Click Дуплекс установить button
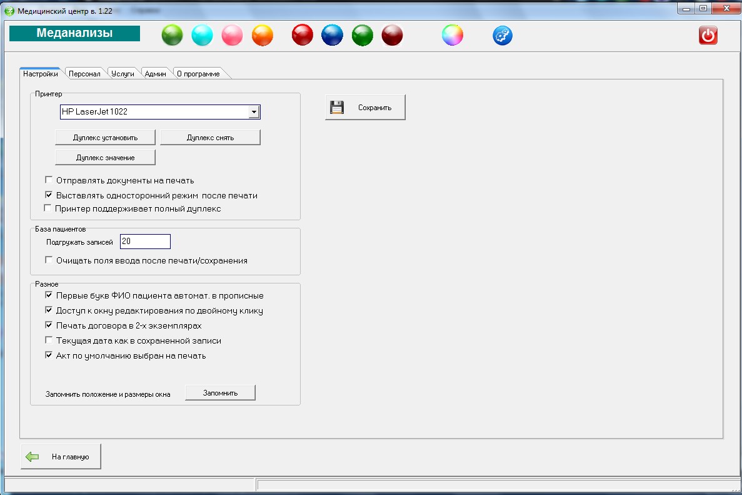 pyautogui.click(x=105, y=138)
